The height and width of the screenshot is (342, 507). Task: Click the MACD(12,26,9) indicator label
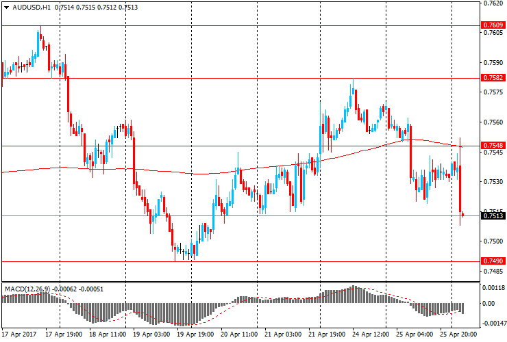(x=27, y=289)
